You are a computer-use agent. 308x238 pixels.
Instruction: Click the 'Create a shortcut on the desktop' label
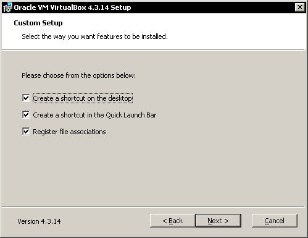point(83,98)
